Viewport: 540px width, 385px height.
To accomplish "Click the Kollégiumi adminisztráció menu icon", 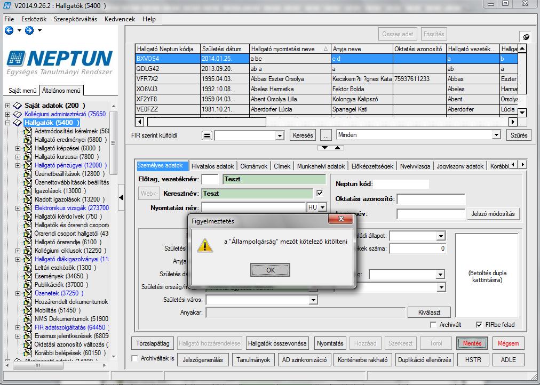I will pyautogui.click(x=18, y=114).
